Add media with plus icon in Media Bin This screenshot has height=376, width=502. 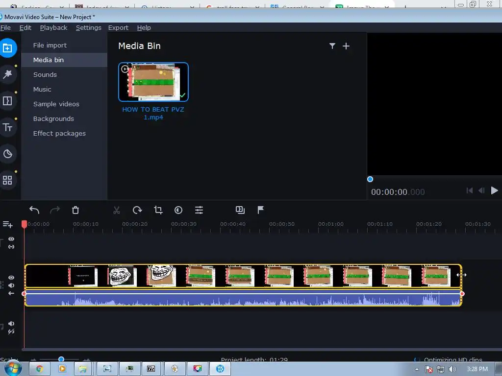[x=346, y=46]
